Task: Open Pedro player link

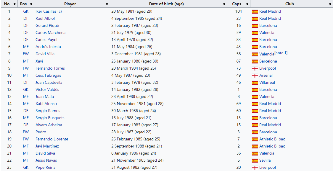Action: point(41,132)
